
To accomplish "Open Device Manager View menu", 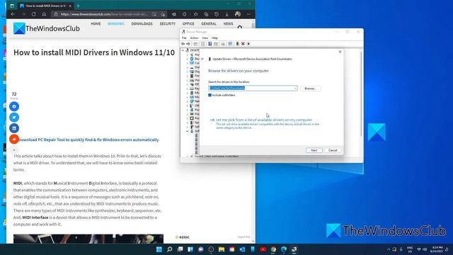I will click(205, 38).
